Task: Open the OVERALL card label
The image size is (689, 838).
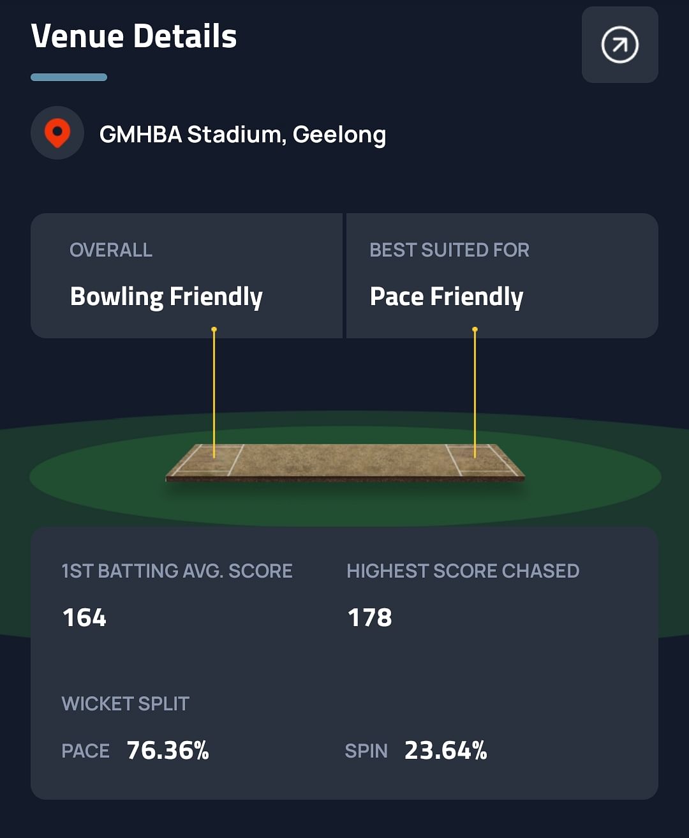Action: 111,250
